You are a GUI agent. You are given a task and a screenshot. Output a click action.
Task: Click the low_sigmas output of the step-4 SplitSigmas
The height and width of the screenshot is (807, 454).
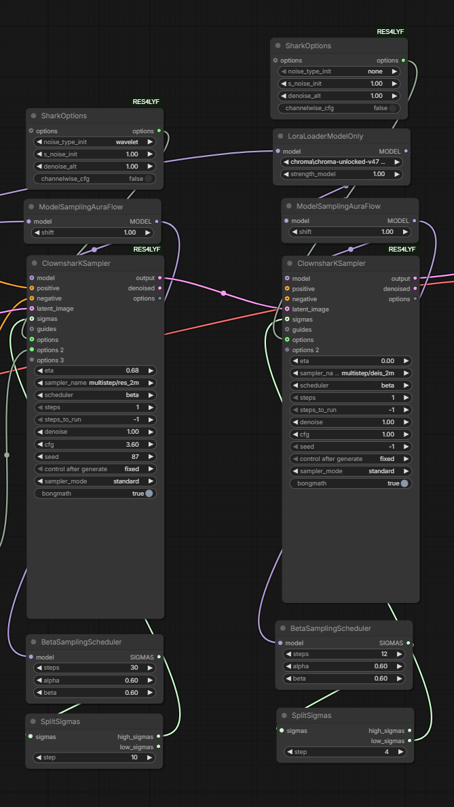pyautogui.click(x=409, y=740)
